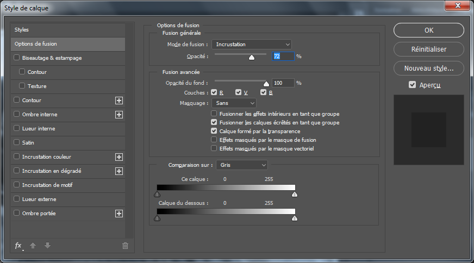Toggle the R channel checkbox

pos(214,92)
